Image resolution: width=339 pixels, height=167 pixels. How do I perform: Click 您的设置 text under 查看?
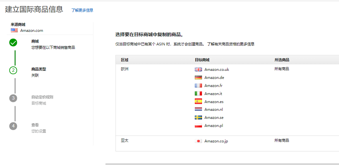(x=39, y=131)
